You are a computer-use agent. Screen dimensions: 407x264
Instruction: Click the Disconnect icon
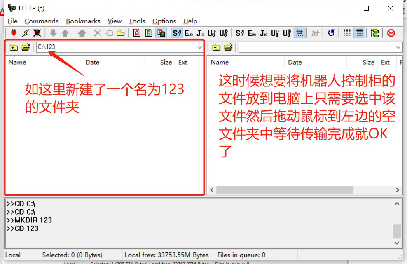point(37,33)
